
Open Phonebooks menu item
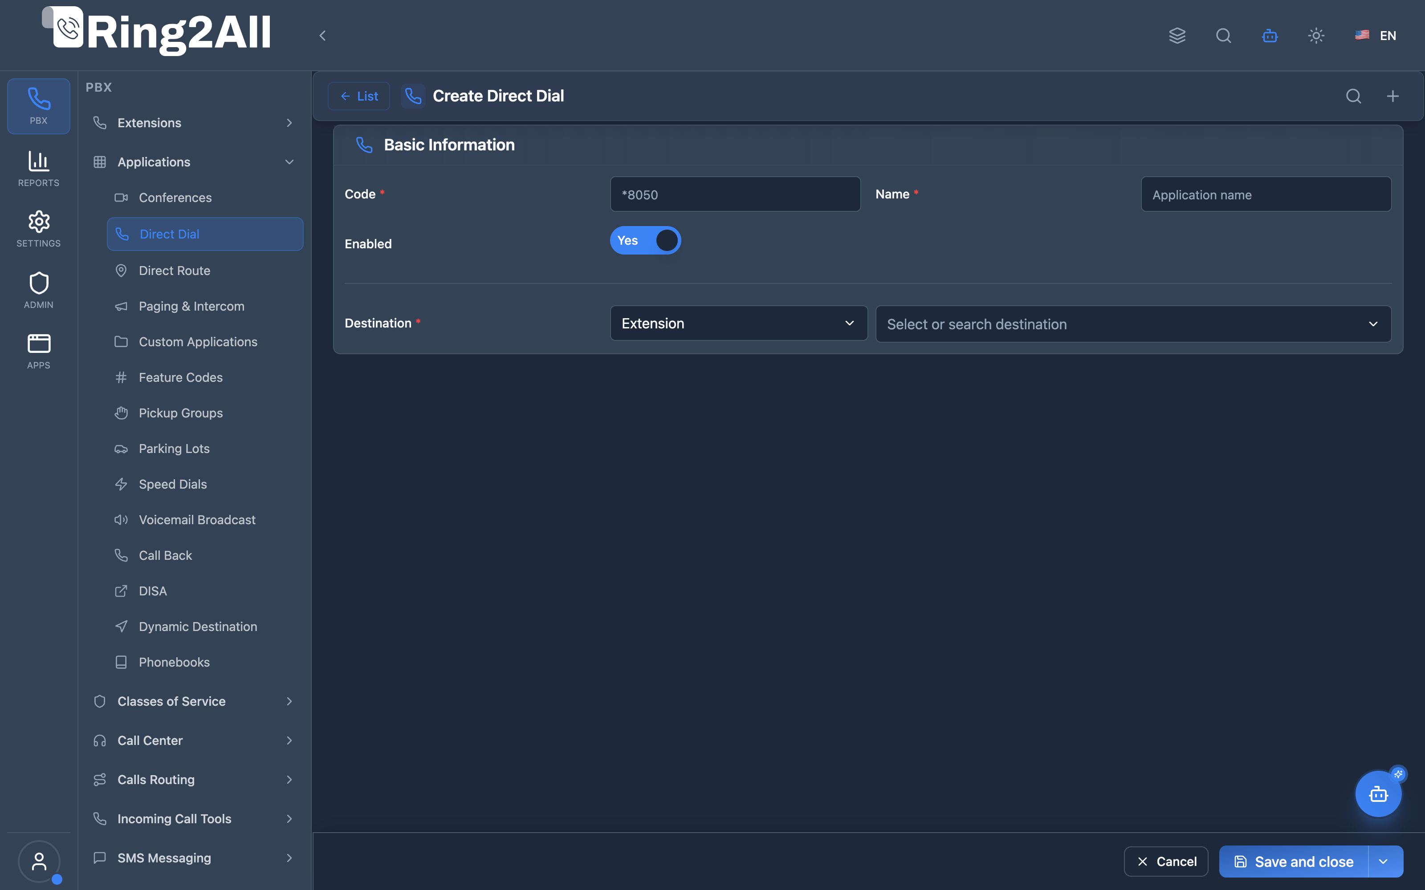205,662
